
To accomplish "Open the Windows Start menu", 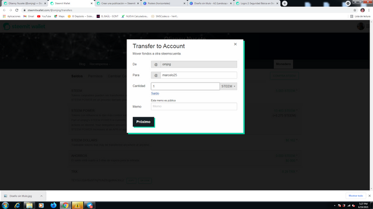I will click(5, 205).
